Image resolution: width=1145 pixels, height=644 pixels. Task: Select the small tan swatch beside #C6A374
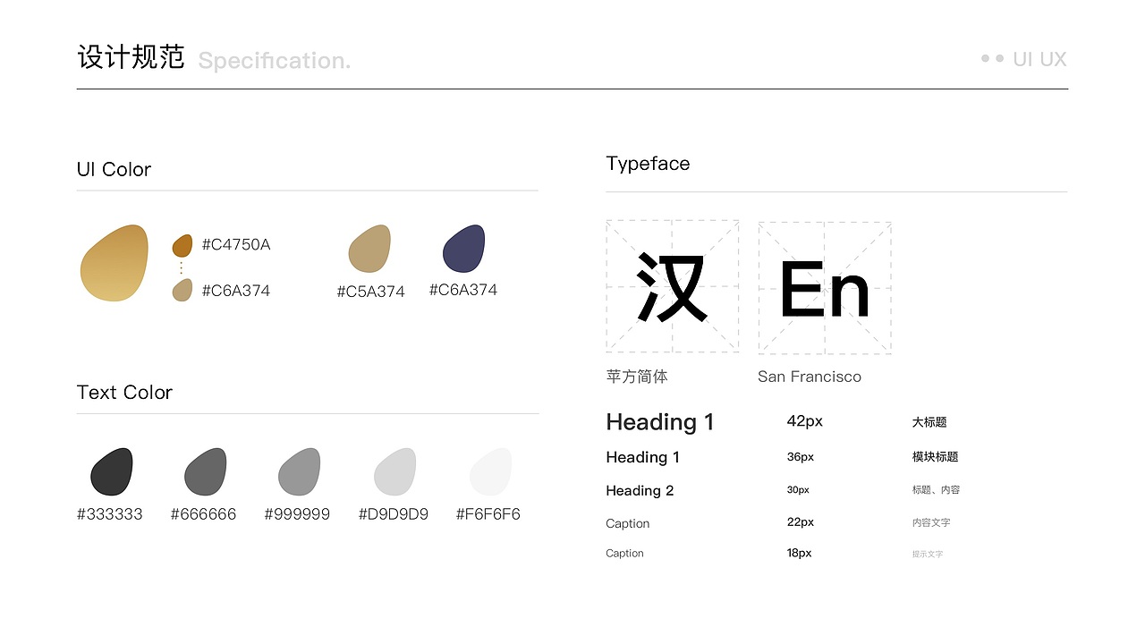click(182, 290)
